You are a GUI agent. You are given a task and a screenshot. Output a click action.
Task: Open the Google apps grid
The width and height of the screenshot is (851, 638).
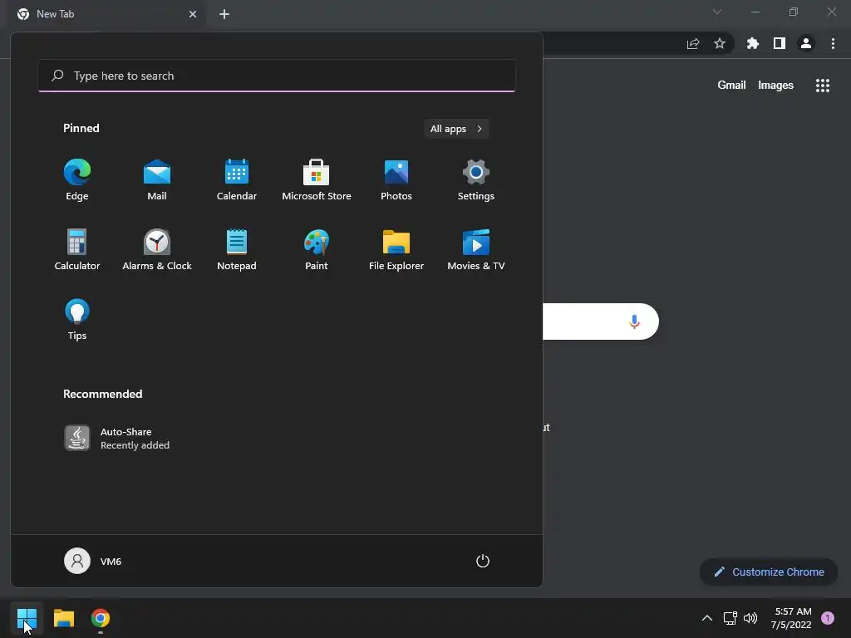coord(823,86)
